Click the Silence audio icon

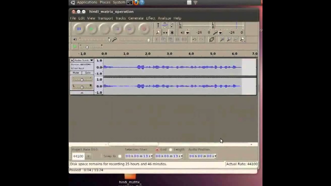click(x=184, y=40)
